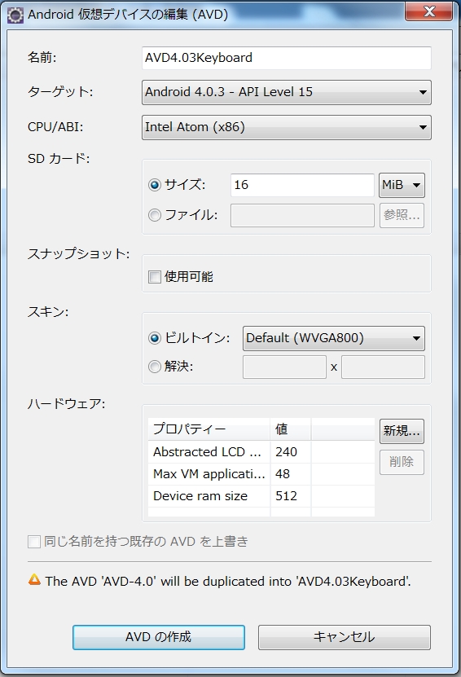The width and height of the screenshot is (461, 677).
Task: Click the SD card size field showing 16
Action: (302, 185)
